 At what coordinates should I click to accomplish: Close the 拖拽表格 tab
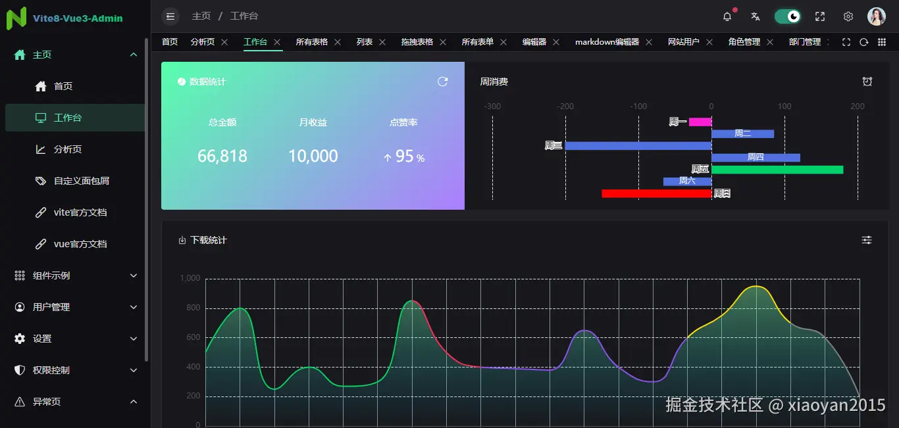[443, 42]
